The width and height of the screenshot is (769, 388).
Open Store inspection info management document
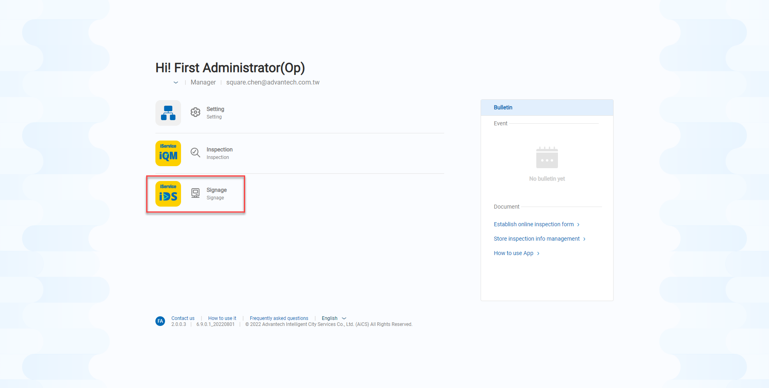540,239
